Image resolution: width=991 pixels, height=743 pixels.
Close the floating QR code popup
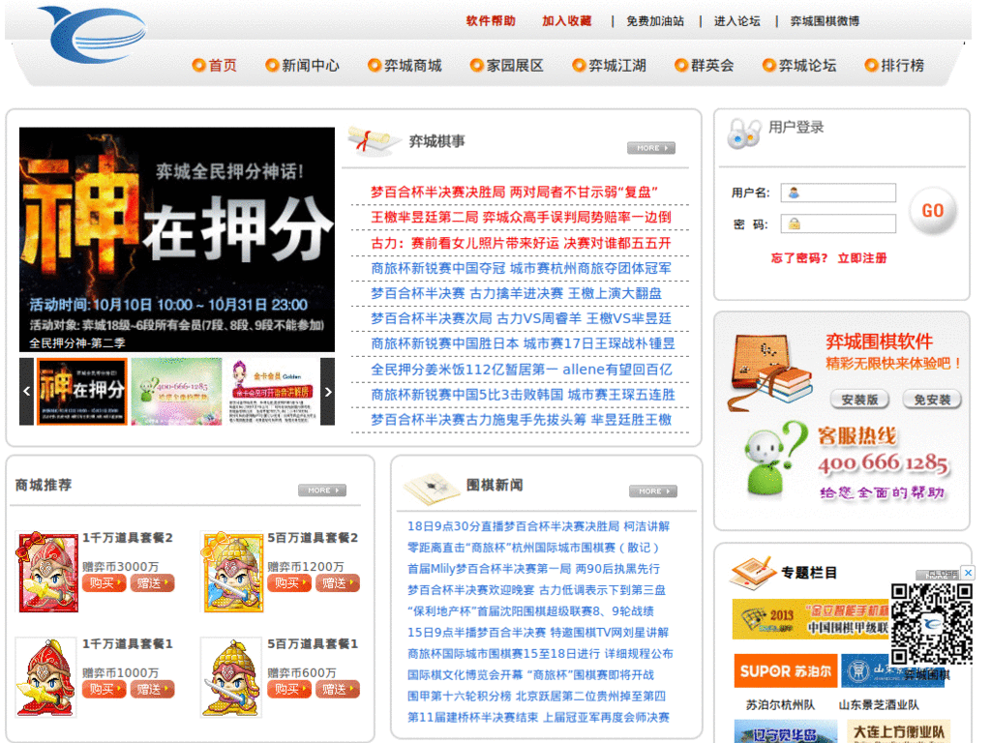968,573
